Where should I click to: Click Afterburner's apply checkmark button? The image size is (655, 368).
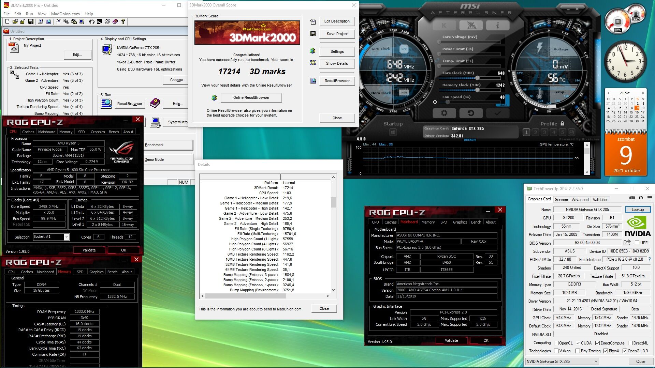tap(497, 113)
